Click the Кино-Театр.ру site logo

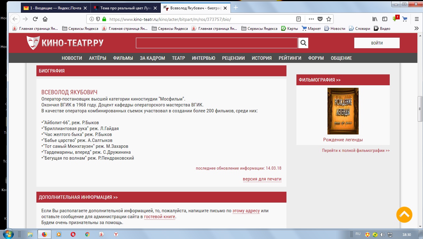(65, 43)
